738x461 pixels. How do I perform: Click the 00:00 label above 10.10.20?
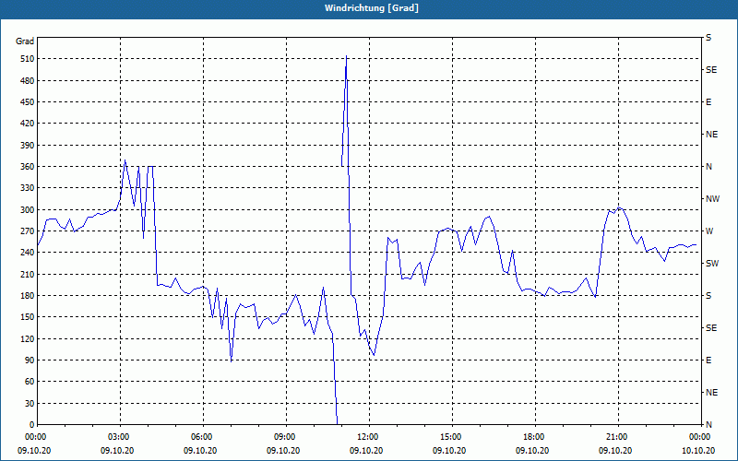[x=699, y=437]
